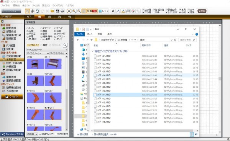Toggle the 上の階 checkbox
Screen dimensions: 230x141
coord(143,10)
